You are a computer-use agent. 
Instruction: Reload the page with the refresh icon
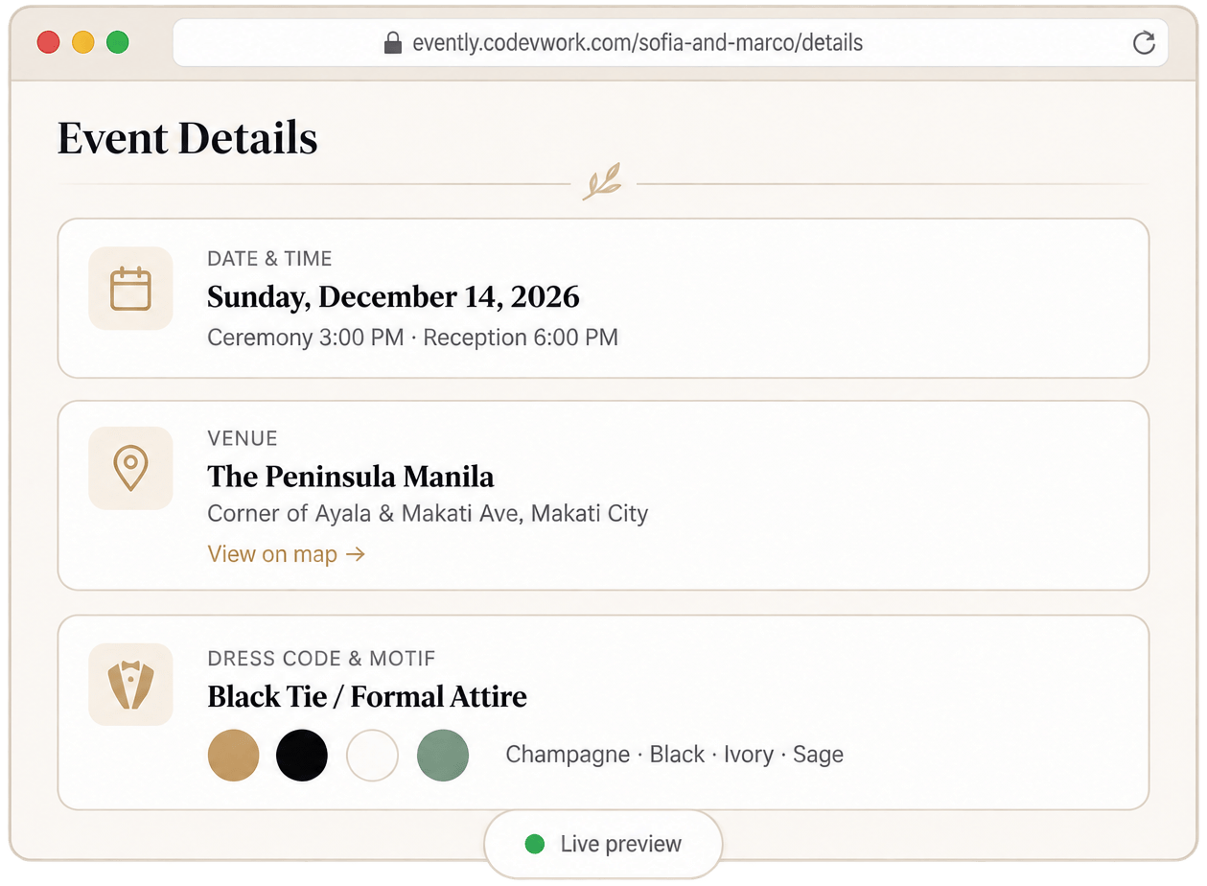click(1144, 43)
